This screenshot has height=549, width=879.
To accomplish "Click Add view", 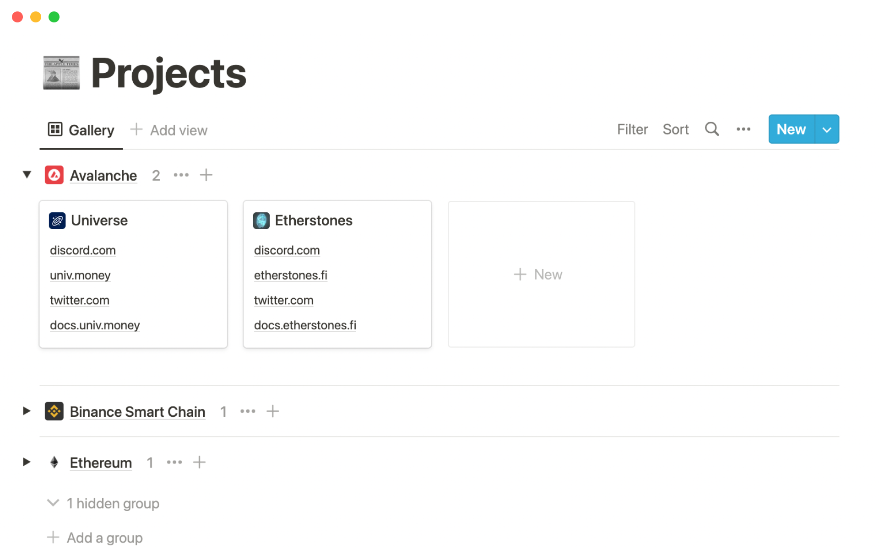I will [x=169, y=130].
